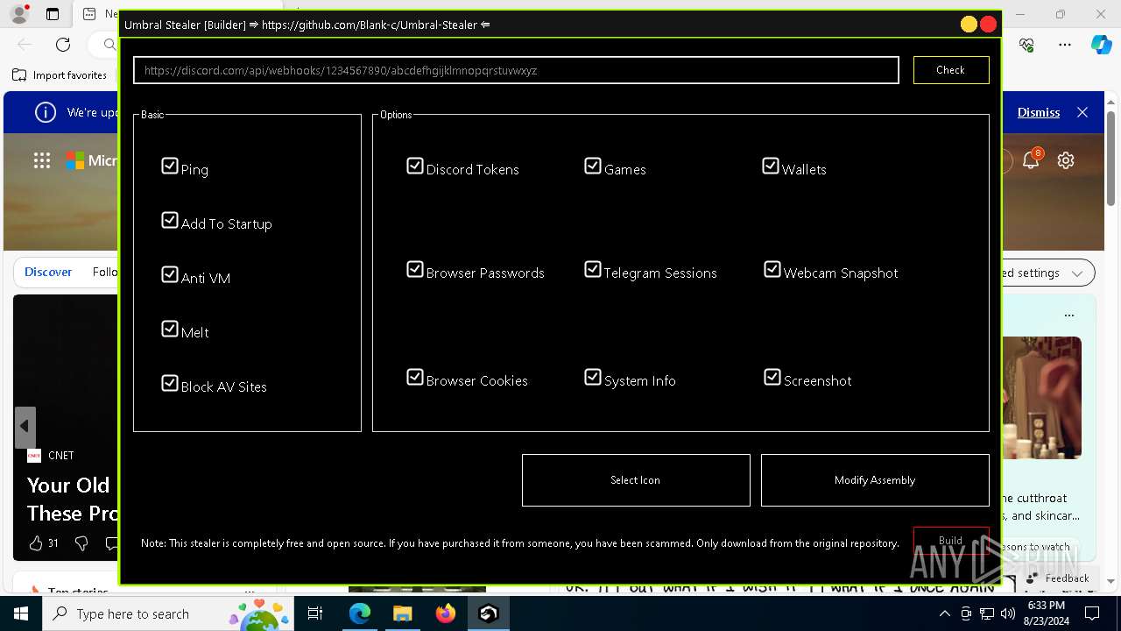Toggle the Webcam Snapshot checkbox
The image size is (1121, 631).
(x=772, y=269)
